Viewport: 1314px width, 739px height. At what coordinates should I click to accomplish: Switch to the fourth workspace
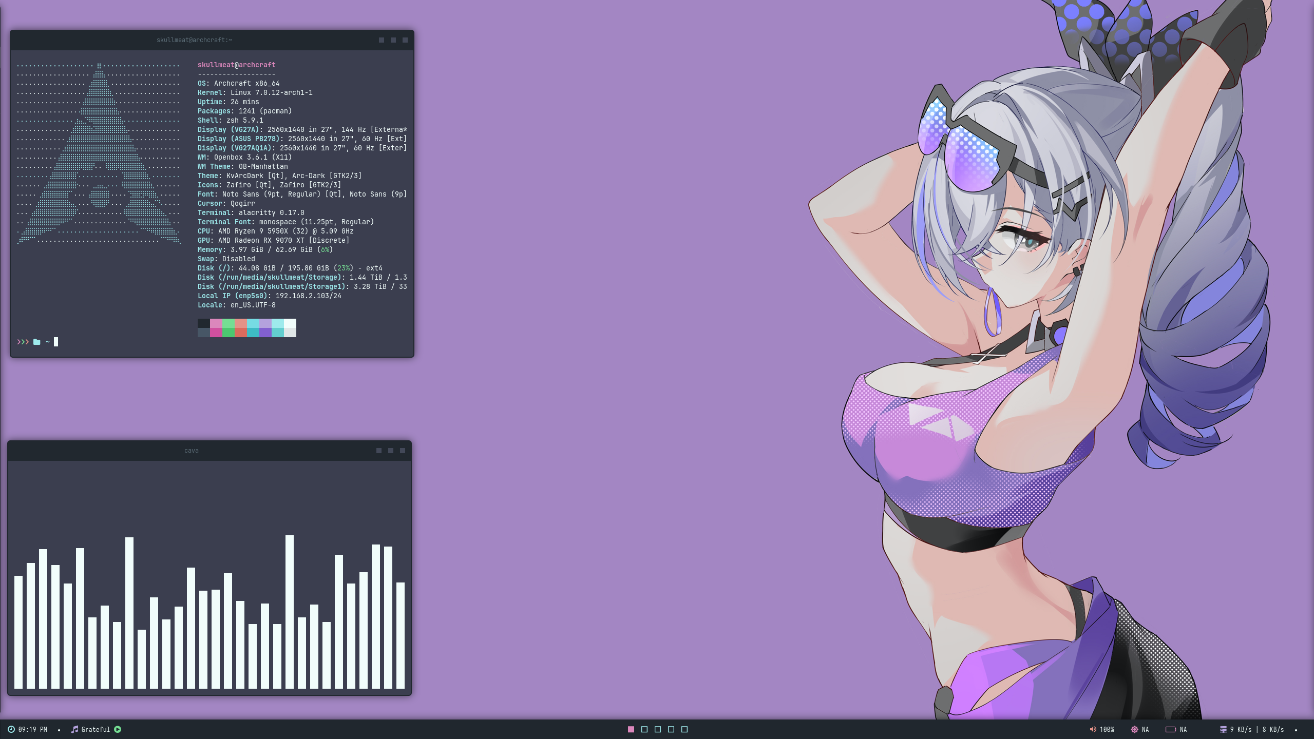pos(671,729)
